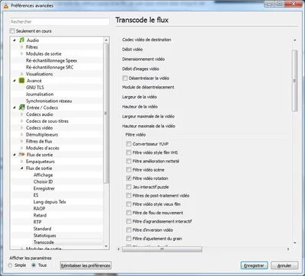This screenshot has height=276, width=305.
Task: Expand the Filtres de flux node
Action: (x=22, y=141)
